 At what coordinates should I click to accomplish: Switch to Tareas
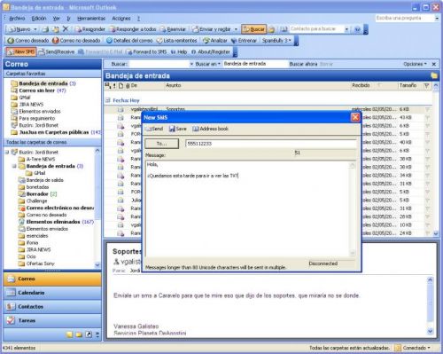click(52, 320)
